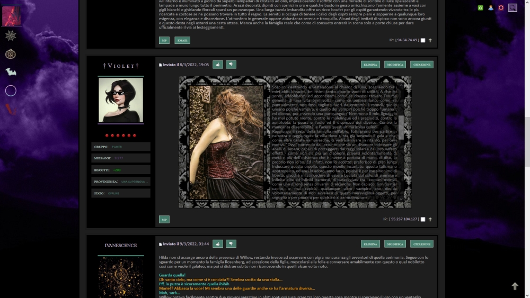The width and height of the screenshot is (530, 298).
Task: Click Violet's row of red rank dots
Action: pos(121,136)
